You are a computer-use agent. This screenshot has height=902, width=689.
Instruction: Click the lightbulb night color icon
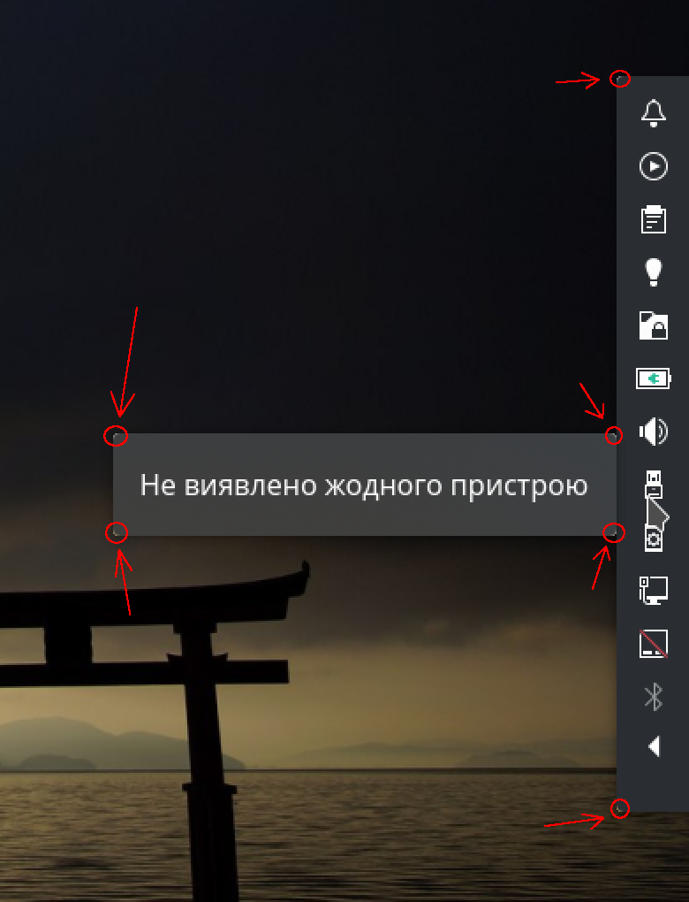point(654,272)
